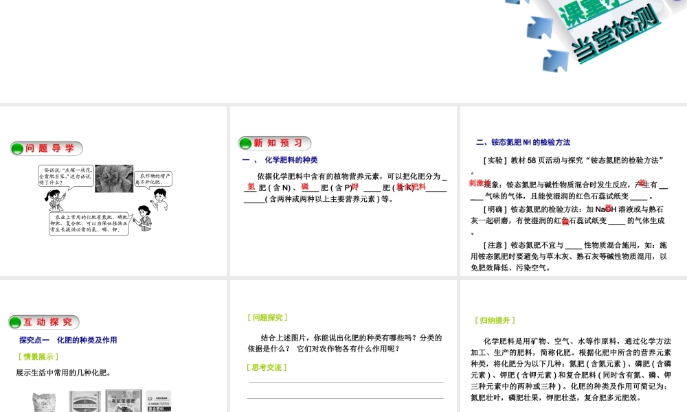This screenshot has height=412, width=687.
Task: Click the cartoon boy waving at right
Action: point(159,199)
